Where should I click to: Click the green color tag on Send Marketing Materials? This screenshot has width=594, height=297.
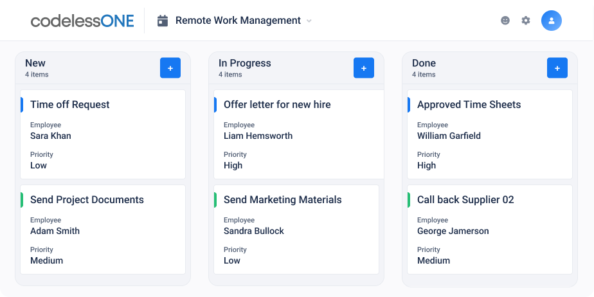[215, 200]
